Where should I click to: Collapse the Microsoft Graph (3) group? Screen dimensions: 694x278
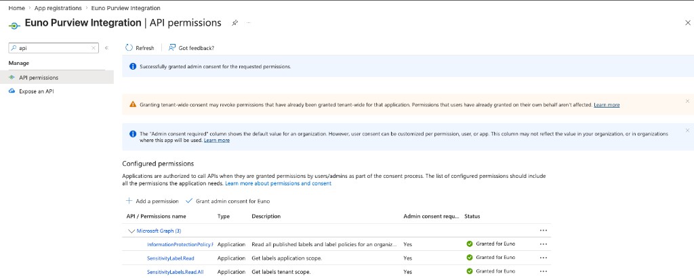point(131,231)
